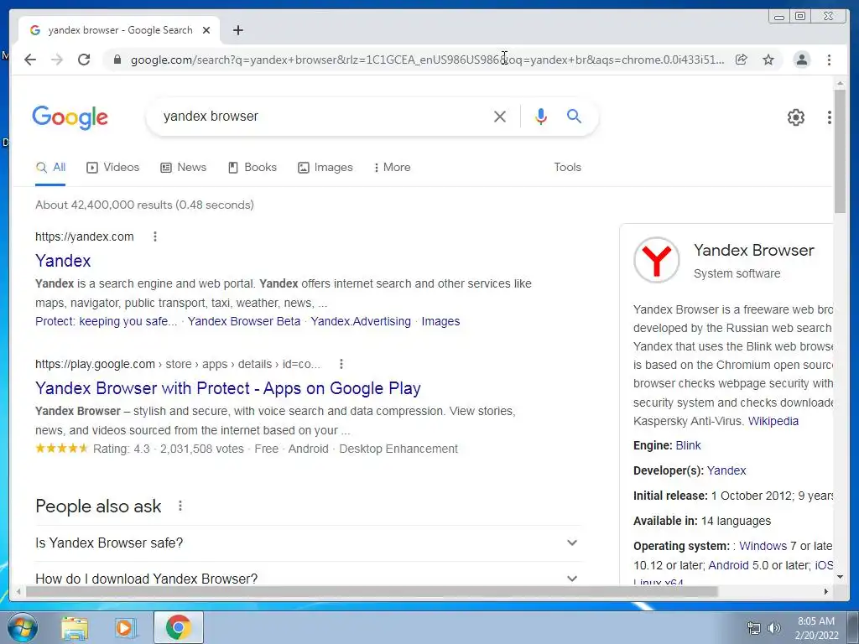Viewport: 859px width, 644px height.
Task: Open options for play.google.com result
Action: point(341,364)
